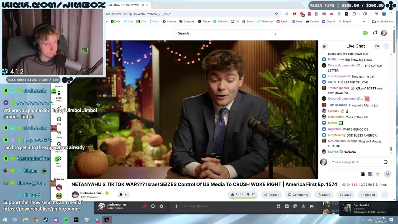Open the browser extensions puzzle icon
The image size is (398, 224).
tap(354, 14)
